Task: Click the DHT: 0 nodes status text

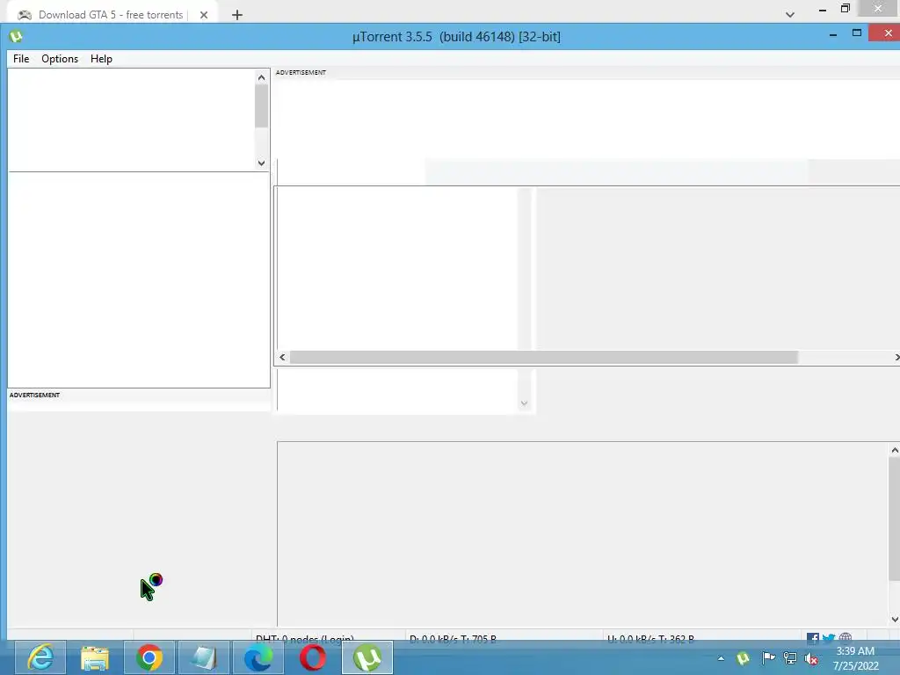Action: click(305, 638)
